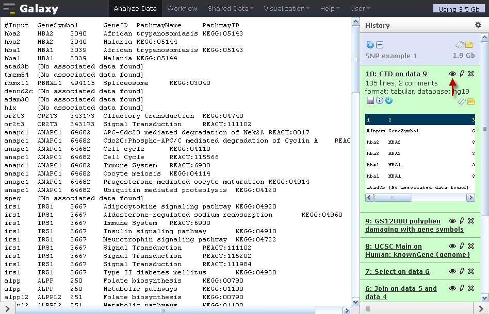Viewport: 489px width, 314px height.
Task: Edit history annotation note icon at top
Action: coord(469,45)
